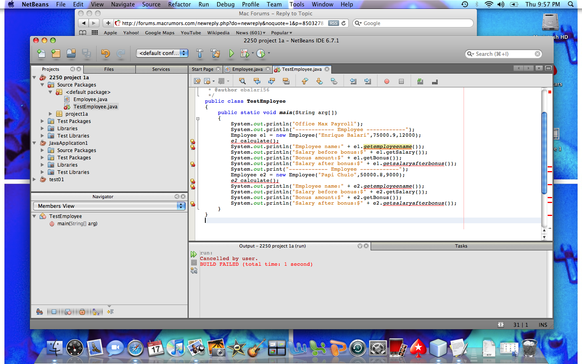Image resolution: width=582 pixels, height=364 pixels.
Task: Click the Profile Main Project clock icon
Action: tap(261, 53)
